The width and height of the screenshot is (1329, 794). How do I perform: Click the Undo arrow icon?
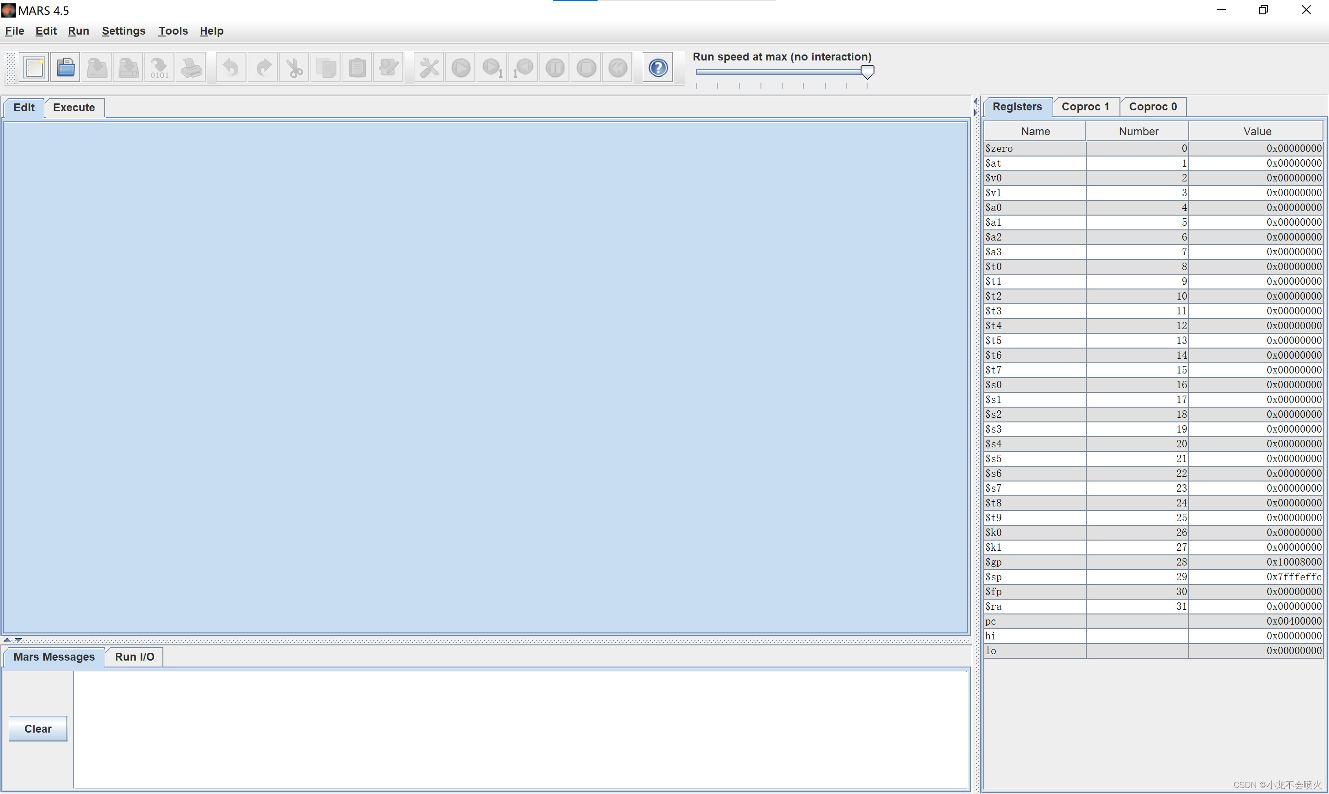[231, 68]
